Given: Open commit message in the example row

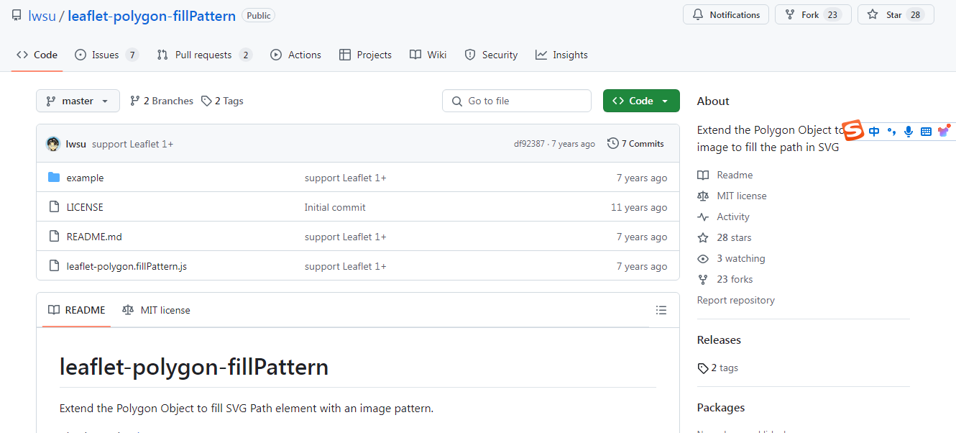Looking at the screenshot, I should click(346, 178).
